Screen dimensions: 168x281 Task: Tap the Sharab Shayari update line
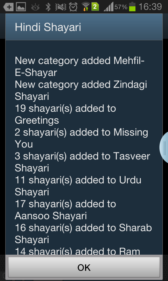[x=83, y=234]
